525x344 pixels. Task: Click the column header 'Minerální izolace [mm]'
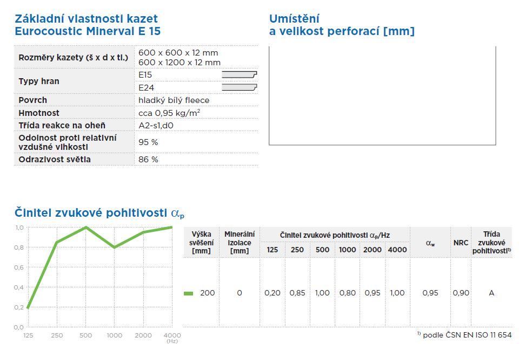tap(240, 243)
